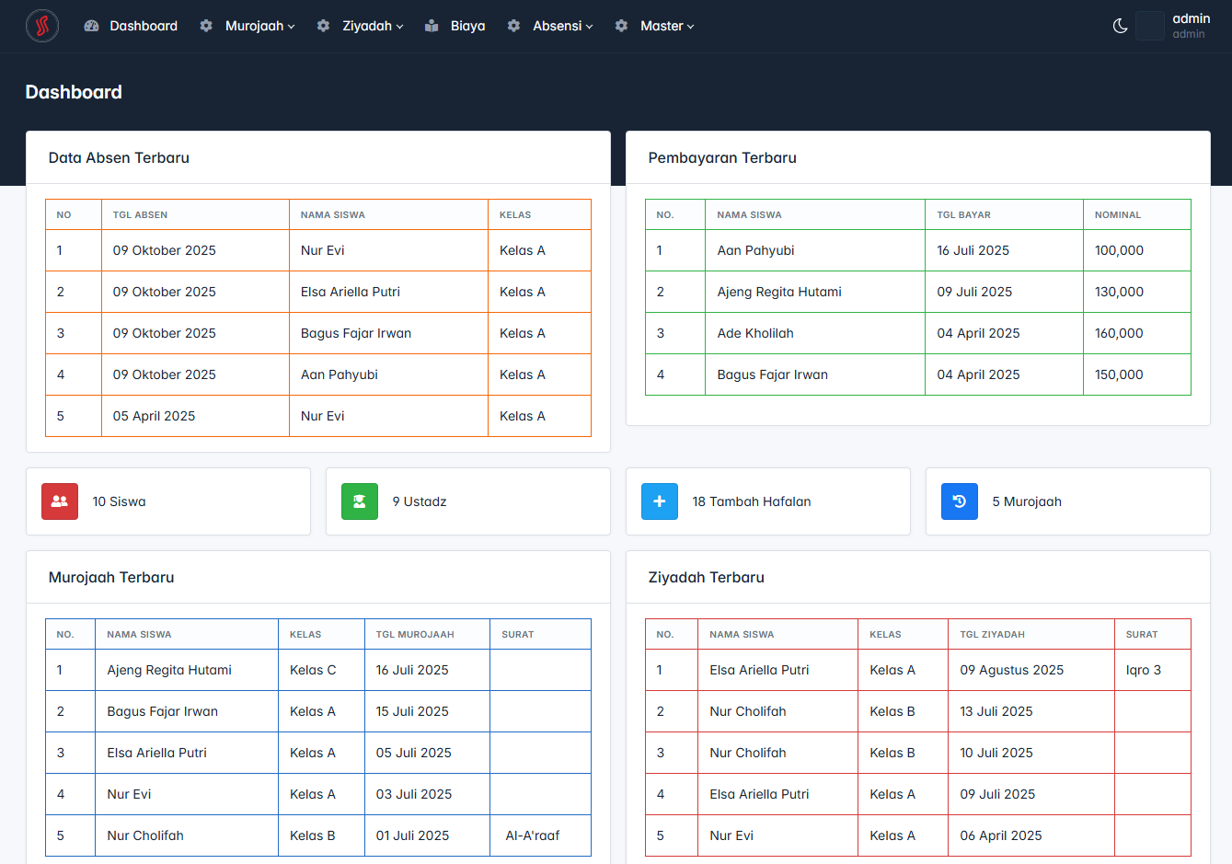
Task: Select Aan Pahyubi row in Pembayaran Terbaru
Action: tap(918, 250)
